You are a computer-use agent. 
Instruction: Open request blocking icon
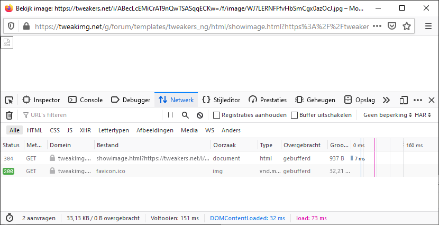pos(199,115)
